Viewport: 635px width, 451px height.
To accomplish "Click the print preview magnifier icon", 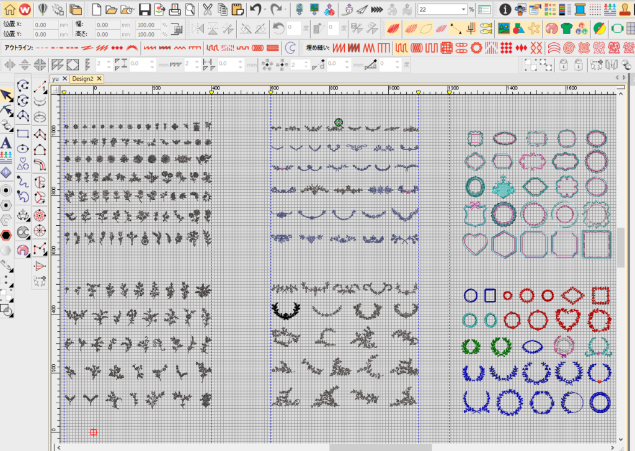I will pos(190,9).
